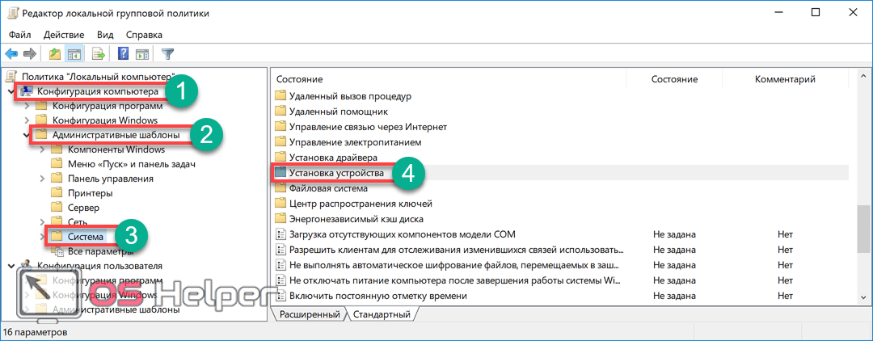Click the blue Back arrow in toolbar
873x341 pixels.
[11, 54]
